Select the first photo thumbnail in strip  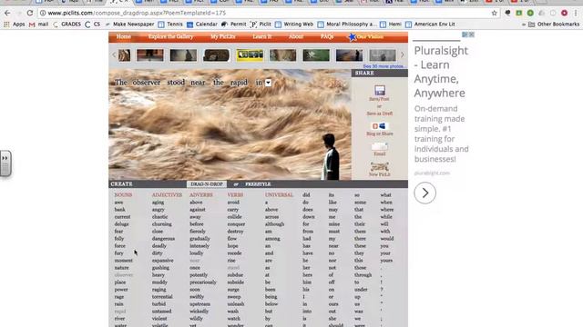coord(125,55)
